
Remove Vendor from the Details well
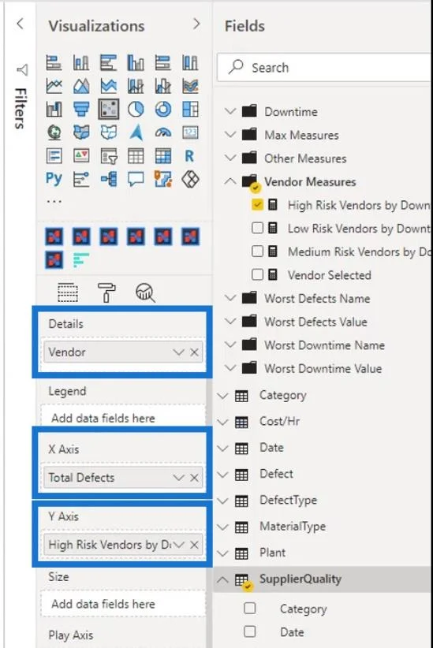tap(194, 352)
